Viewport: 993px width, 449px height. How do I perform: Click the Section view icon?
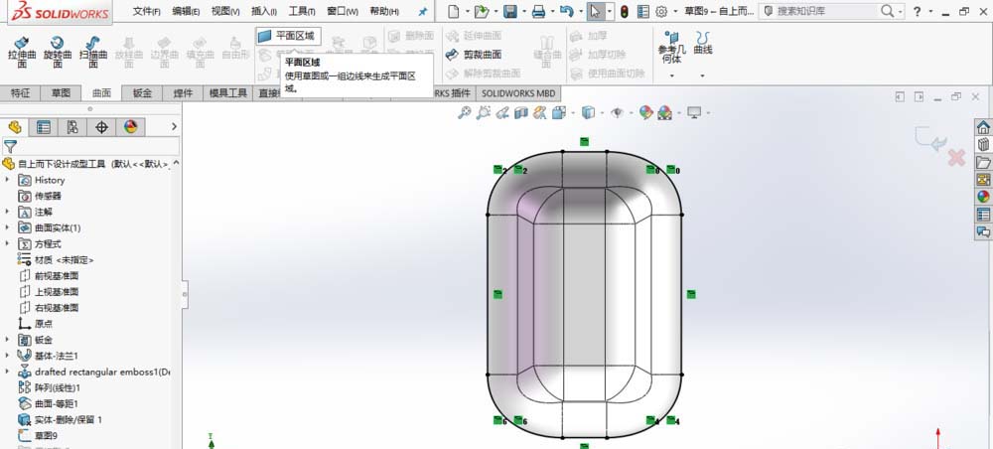521,112
